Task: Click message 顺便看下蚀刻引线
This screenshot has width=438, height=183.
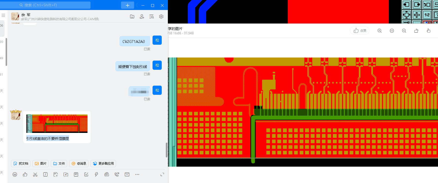Action: pyautogui.click(x=133, y=66)
